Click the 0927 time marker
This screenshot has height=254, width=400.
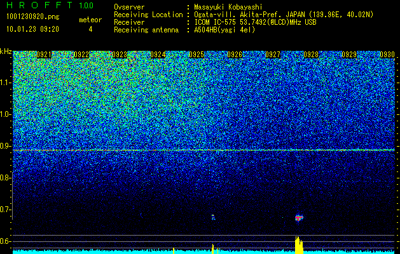pyautogui.click(x=273, y=55)
